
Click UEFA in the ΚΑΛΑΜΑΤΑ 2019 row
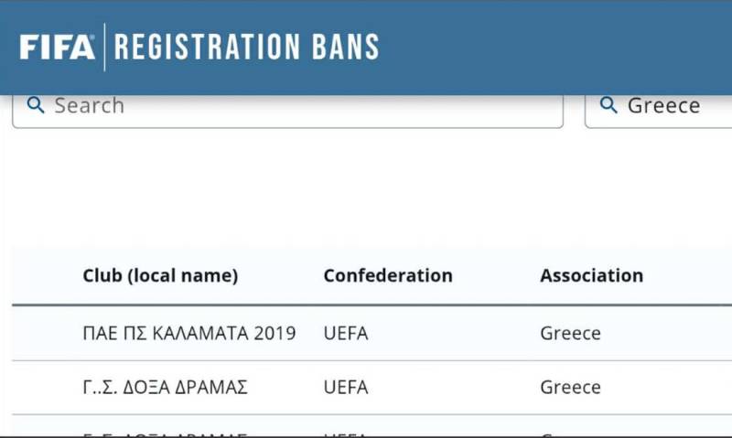[x=346, y=333]
